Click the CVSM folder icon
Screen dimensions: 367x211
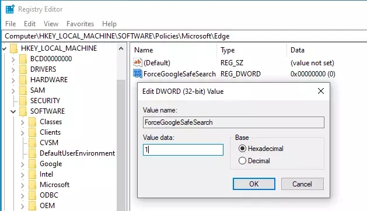(32, 143)
